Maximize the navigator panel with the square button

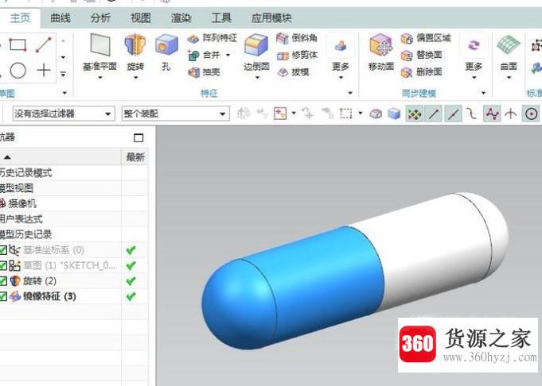coord(138,137)
